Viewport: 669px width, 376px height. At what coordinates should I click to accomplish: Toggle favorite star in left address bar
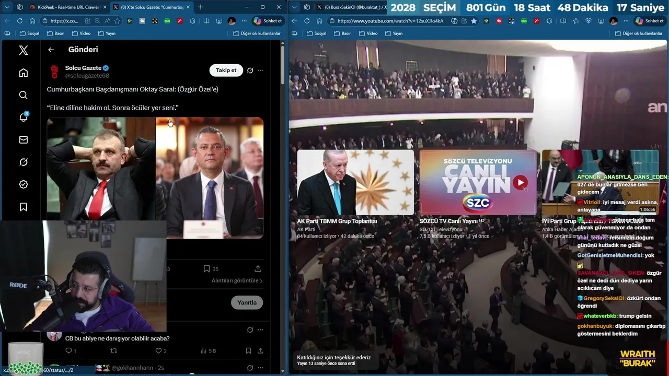pyautogui.click(x=117, y=21)
